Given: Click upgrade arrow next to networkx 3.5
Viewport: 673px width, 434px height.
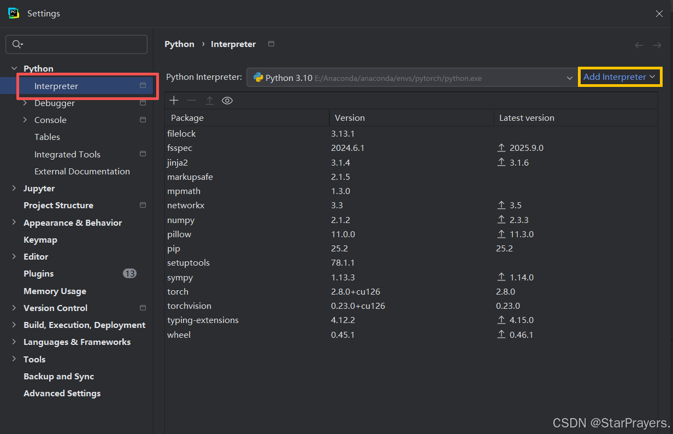Looking at the screenshot, I should [501, 206].
